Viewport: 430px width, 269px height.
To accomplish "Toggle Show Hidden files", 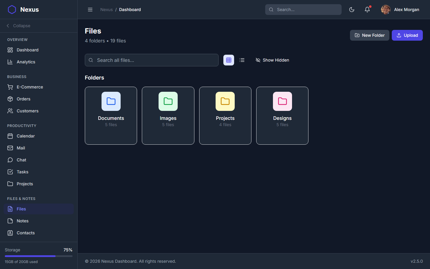I will [x=272, y=60].
